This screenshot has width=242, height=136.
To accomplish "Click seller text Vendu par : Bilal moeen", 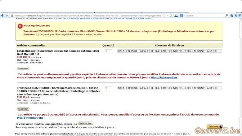I will click(30, 63).
